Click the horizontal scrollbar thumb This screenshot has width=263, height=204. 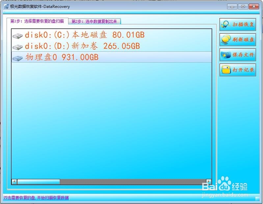tap(39, 182)
